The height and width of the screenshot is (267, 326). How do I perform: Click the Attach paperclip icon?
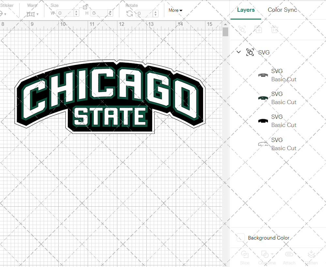(289, 254)
